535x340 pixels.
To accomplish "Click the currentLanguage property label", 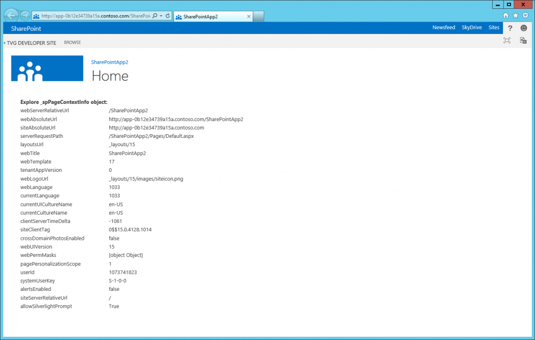I will (40, 196).
